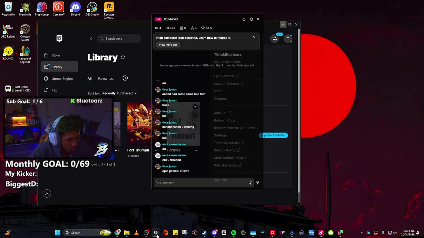This screenshot has height=238, width=424.
Task: Select the PropHunter desktop icon
Action: coord(42,9)
